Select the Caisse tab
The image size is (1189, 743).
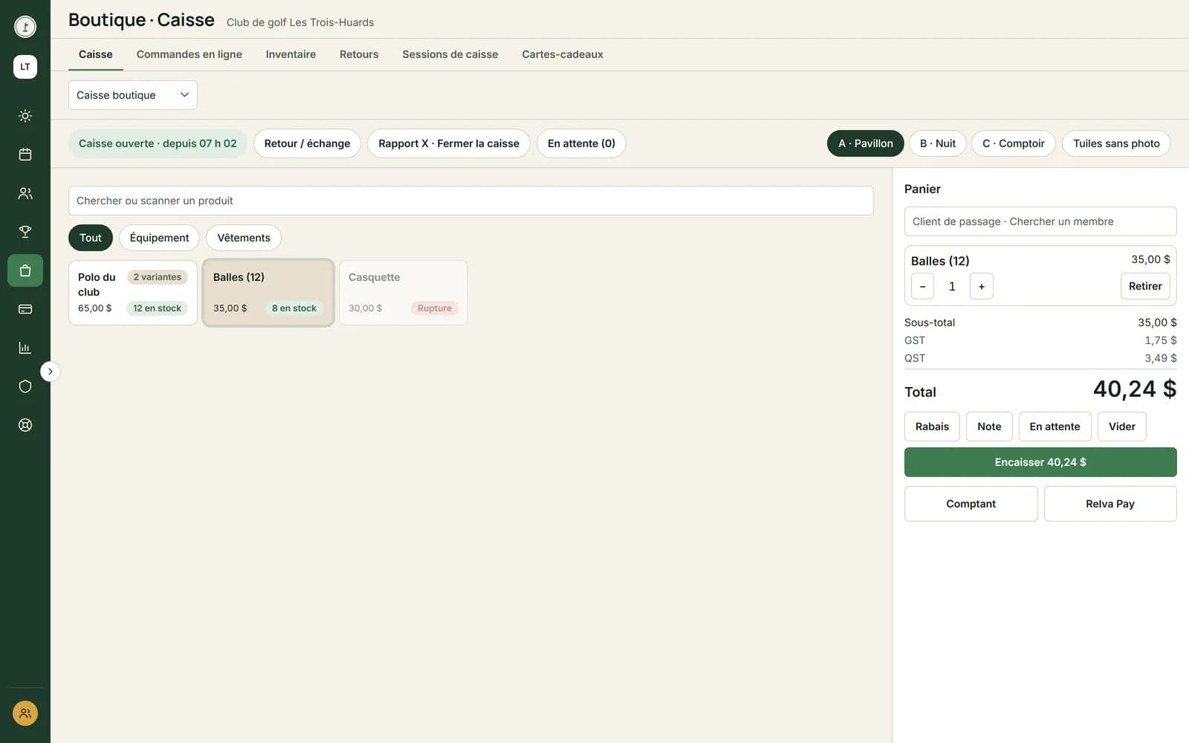96,54
